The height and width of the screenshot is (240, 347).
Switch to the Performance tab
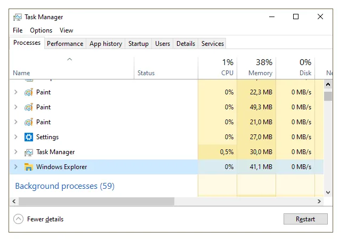coord(65,44)
